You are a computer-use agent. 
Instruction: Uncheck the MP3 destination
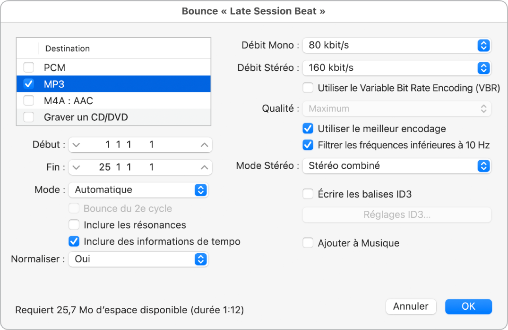pos(28,84)
